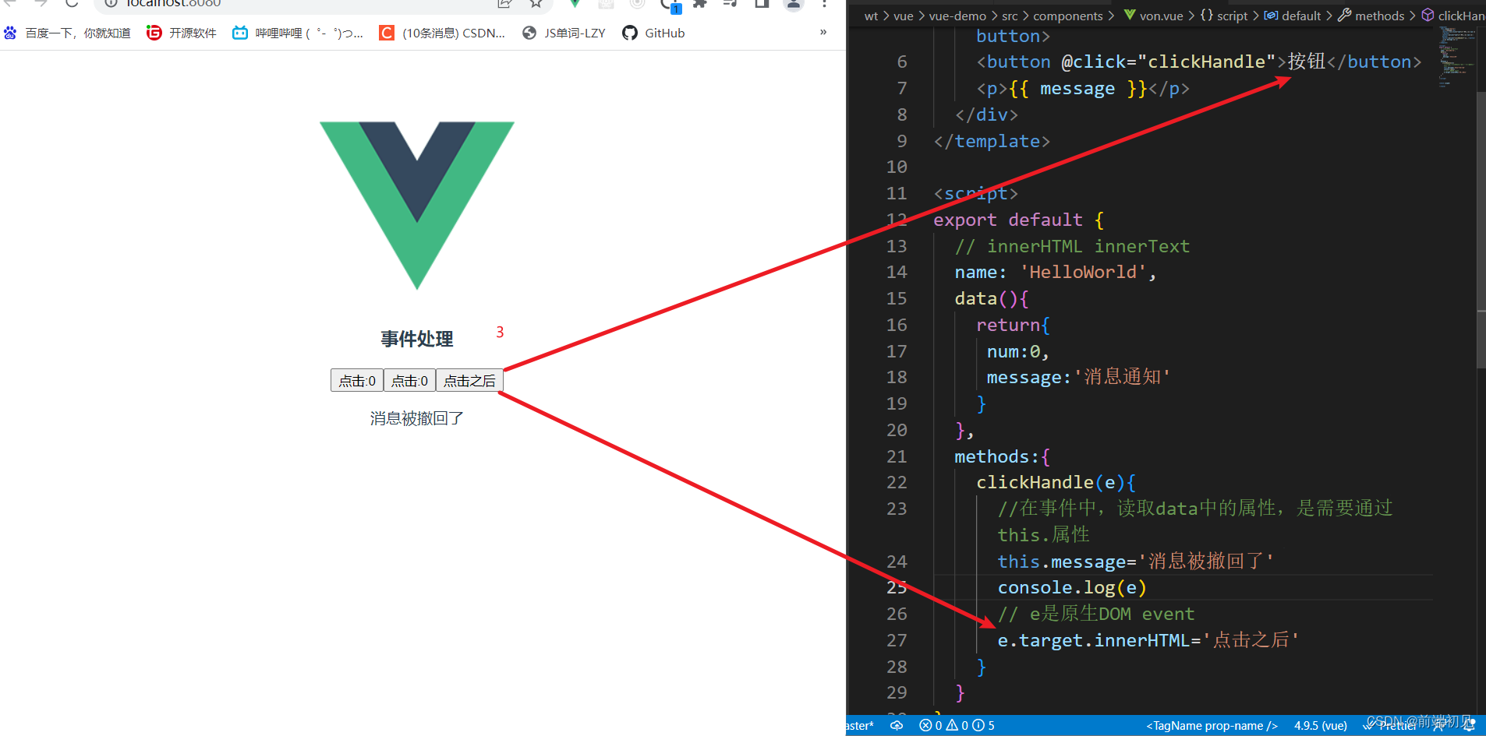This screenshot has height=736, width=1486.
Task: Select the src breadcrumb
Action: [x=1010, y=16]
